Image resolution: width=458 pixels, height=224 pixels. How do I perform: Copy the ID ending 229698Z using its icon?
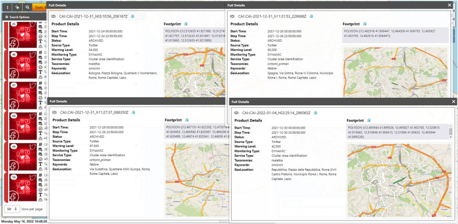pyautogui.click(x=311, y=16)
